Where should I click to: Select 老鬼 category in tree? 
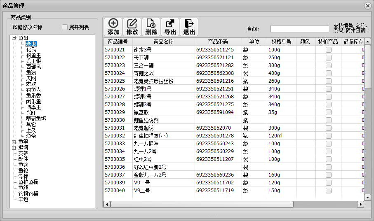pos(31,44)
